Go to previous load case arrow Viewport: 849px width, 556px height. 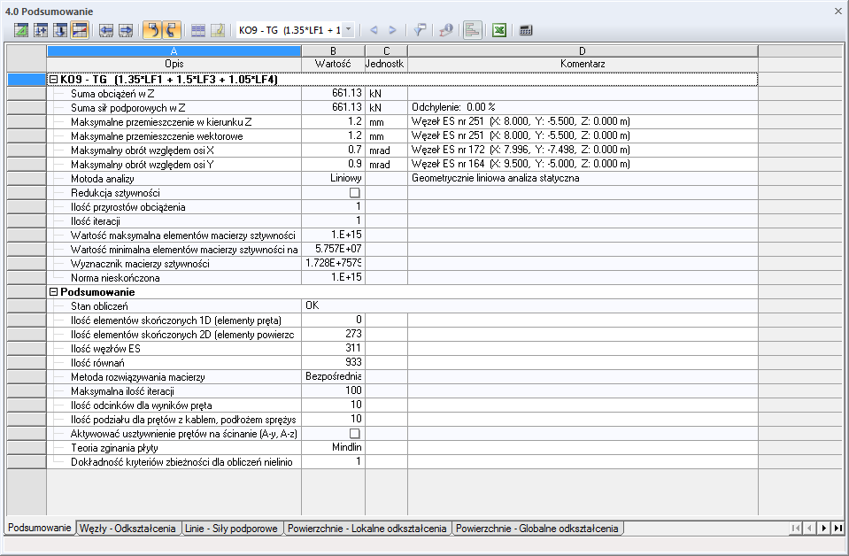(374, 30)
